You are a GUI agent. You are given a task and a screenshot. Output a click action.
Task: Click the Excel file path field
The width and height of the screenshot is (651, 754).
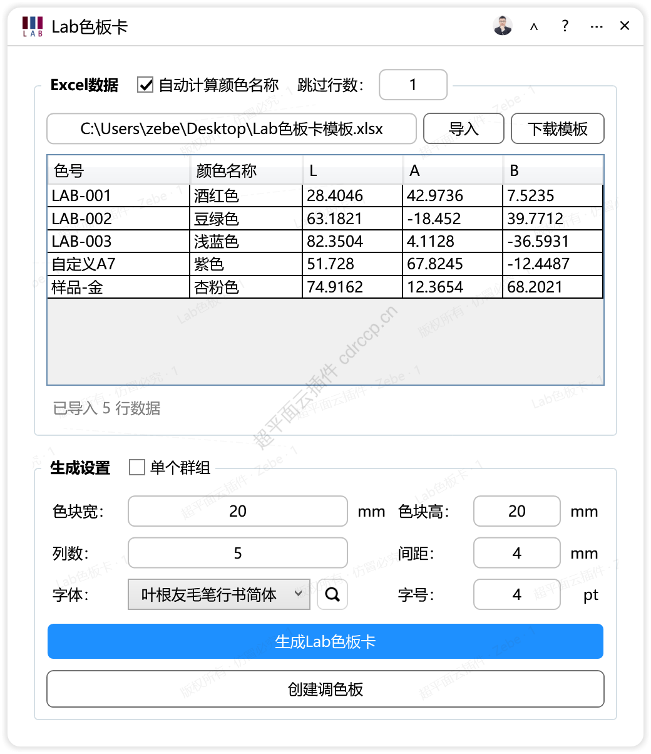tap(232, 129)
